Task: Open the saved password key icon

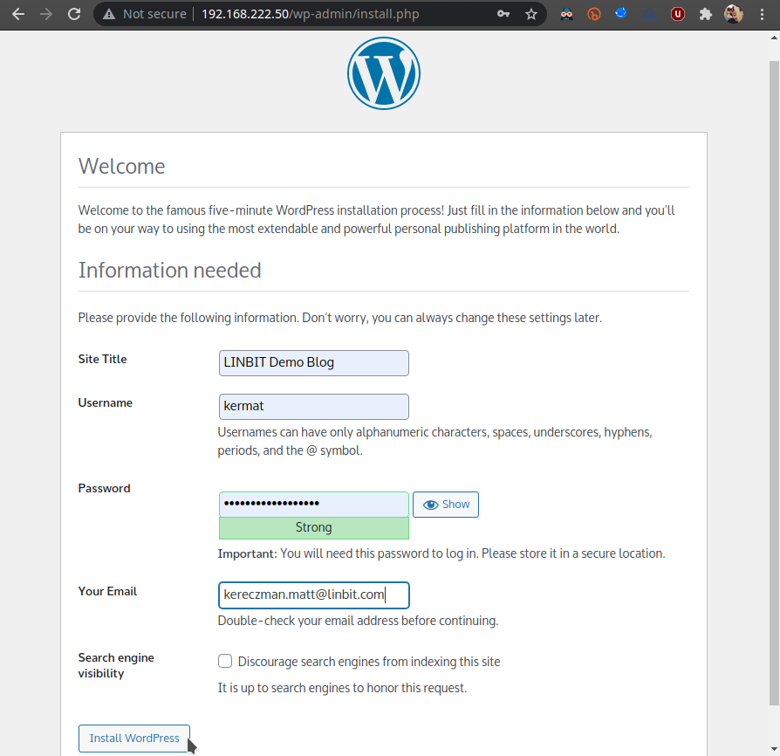Action: [x=503, y=14]
